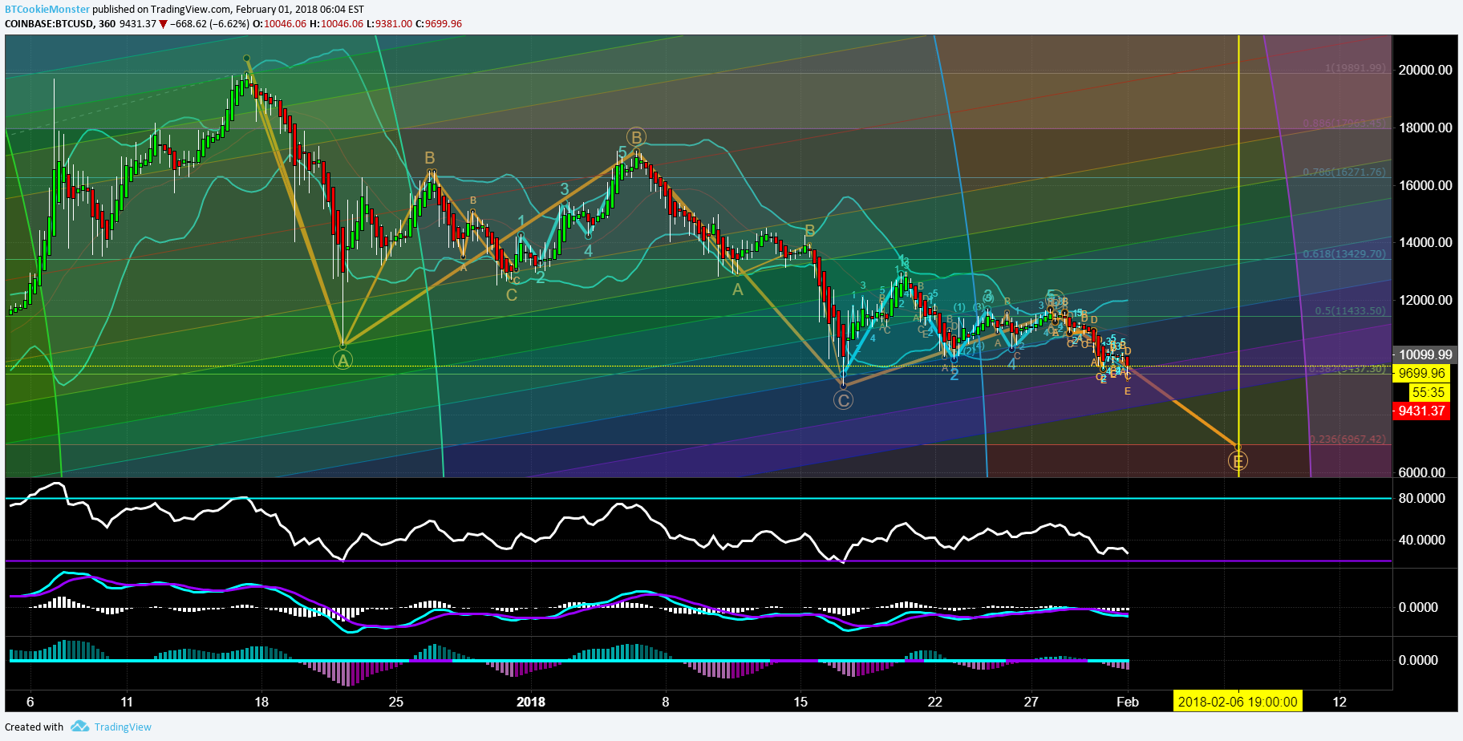1463x741 pixels.
Task: Click the 10099.99 price tag on axis
Action: (1424, 354)
